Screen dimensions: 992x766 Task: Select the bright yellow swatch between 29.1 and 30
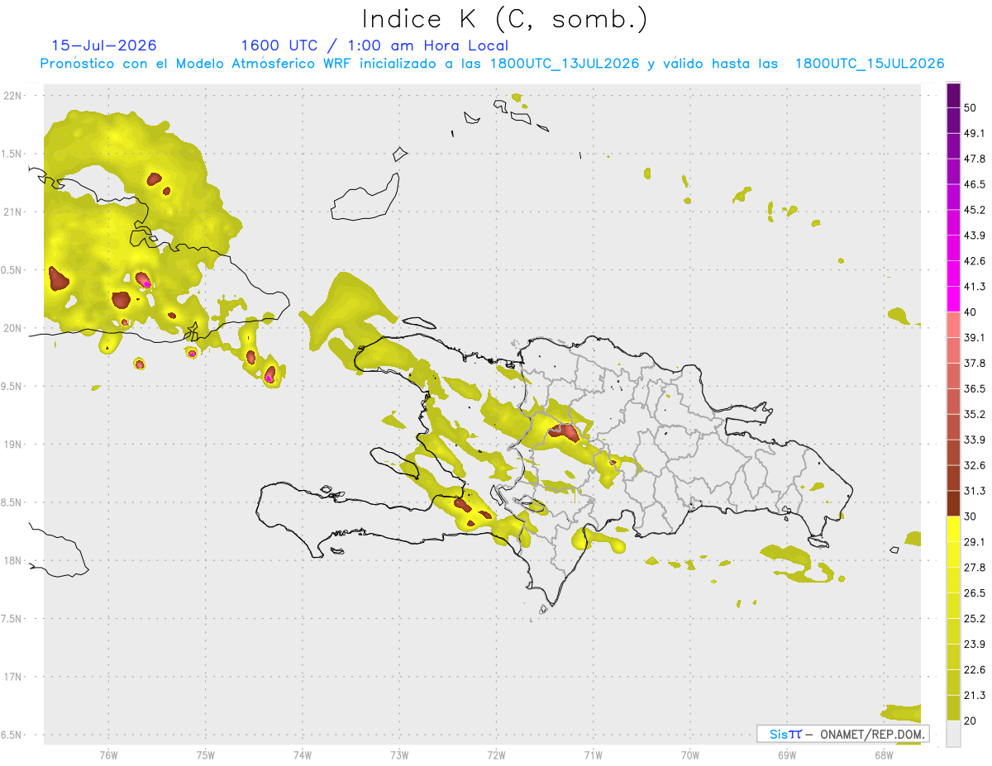953,529
